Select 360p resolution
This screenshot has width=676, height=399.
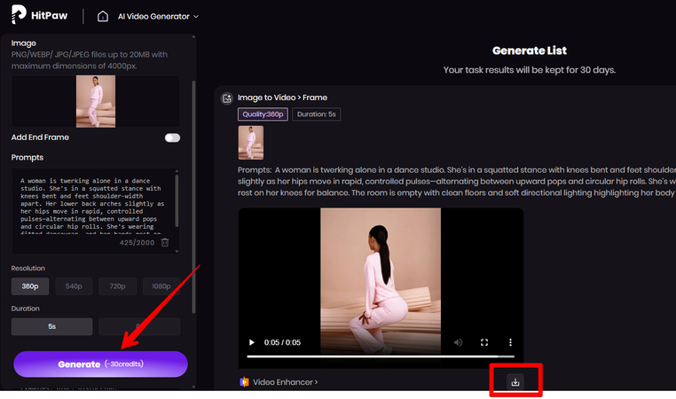coord(30,286)
